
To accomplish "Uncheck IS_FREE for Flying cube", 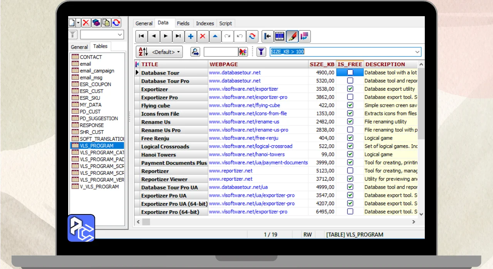I will tap(350, 105).
